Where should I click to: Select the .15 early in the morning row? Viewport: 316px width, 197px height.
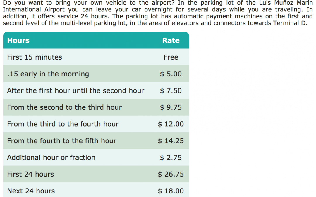tap(96, 74)
